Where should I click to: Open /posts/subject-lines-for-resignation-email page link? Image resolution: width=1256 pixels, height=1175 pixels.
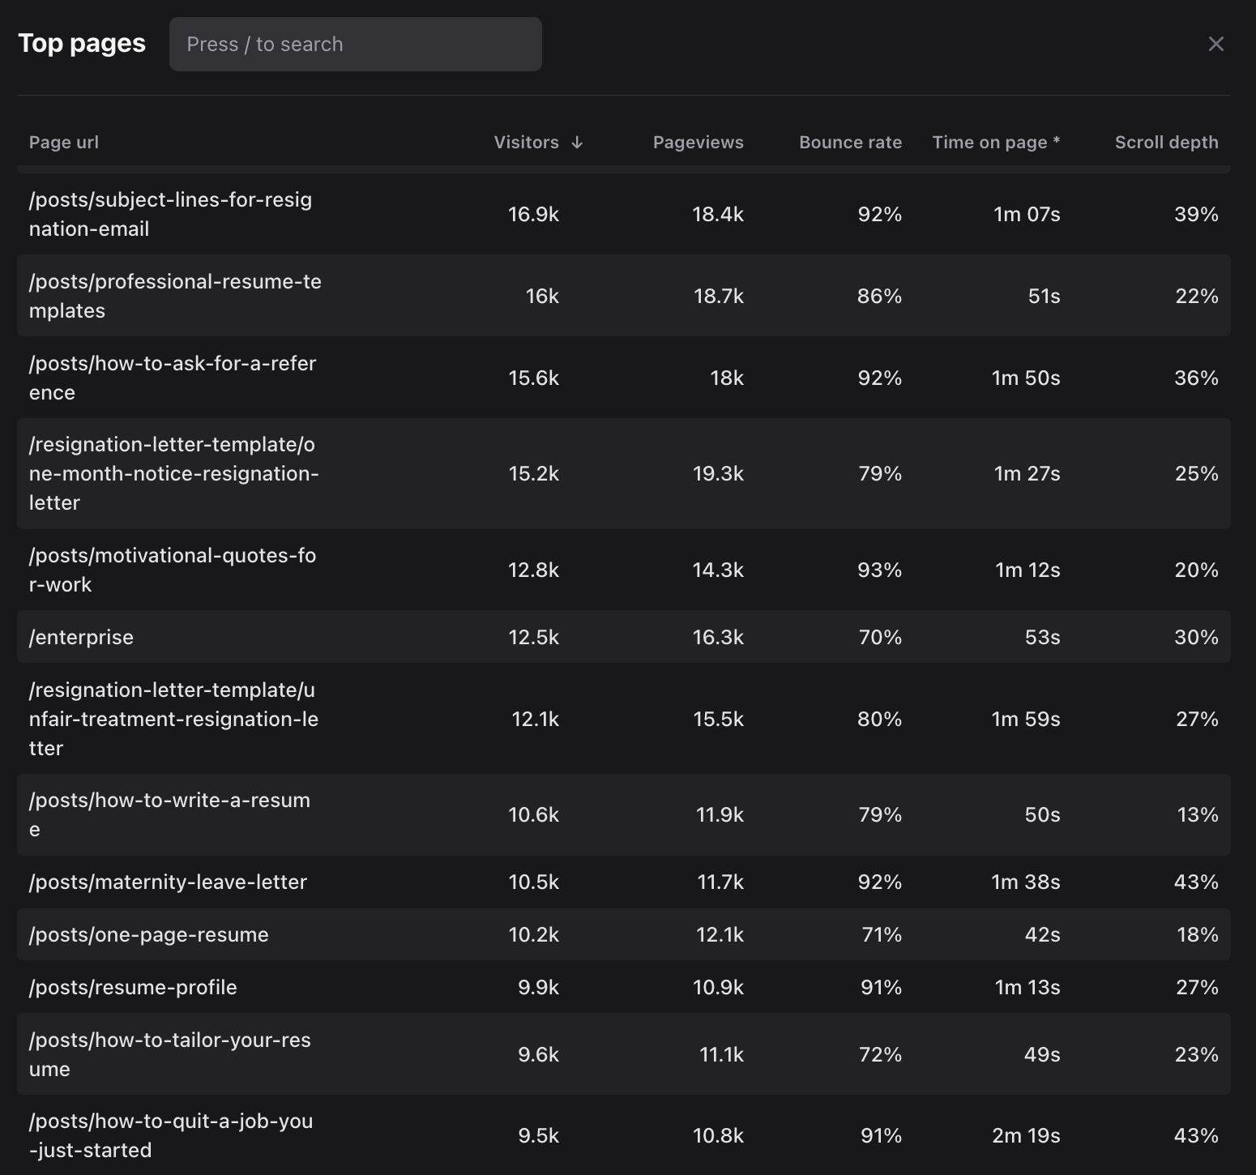point(170,214)
